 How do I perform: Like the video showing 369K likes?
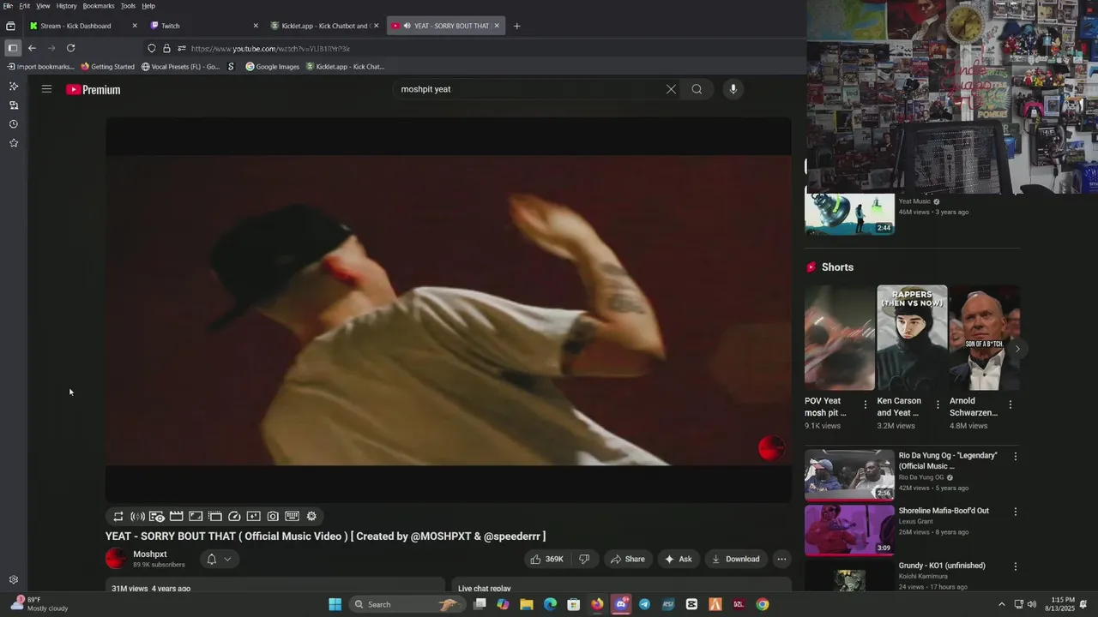point(546,559)
